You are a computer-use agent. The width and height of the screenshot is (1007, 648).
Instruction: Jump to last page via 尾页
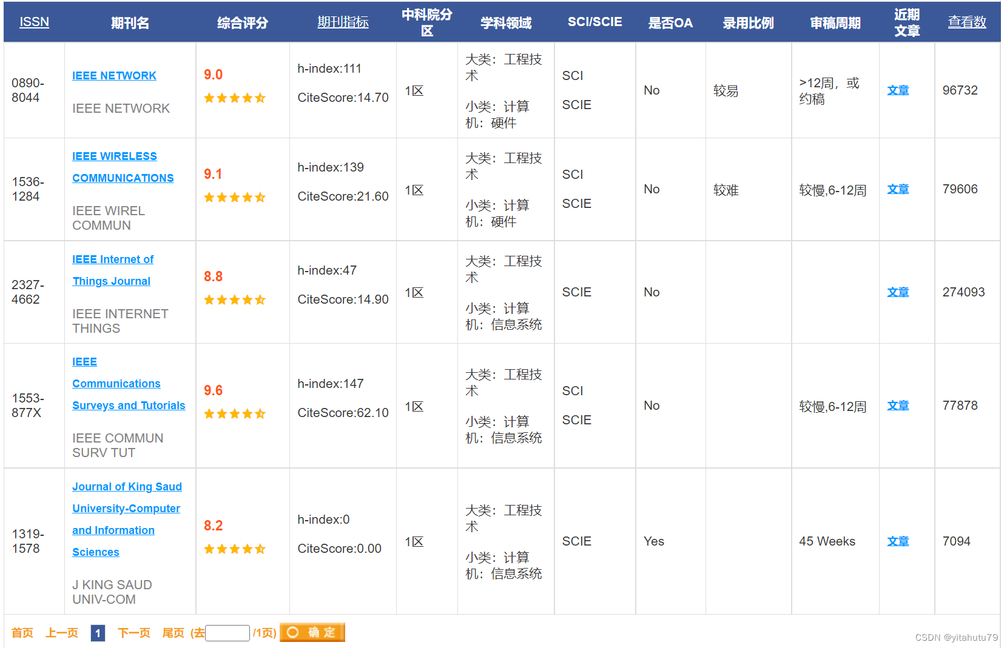[173, 633]
